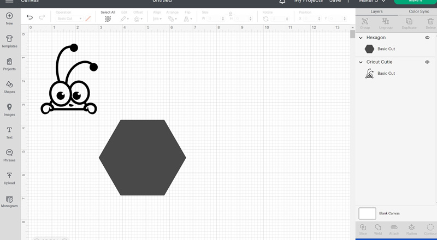The width and height of the screenshot is (437, 240).
Task: Switch to the Color Sync tab
Action: point(419,11)
